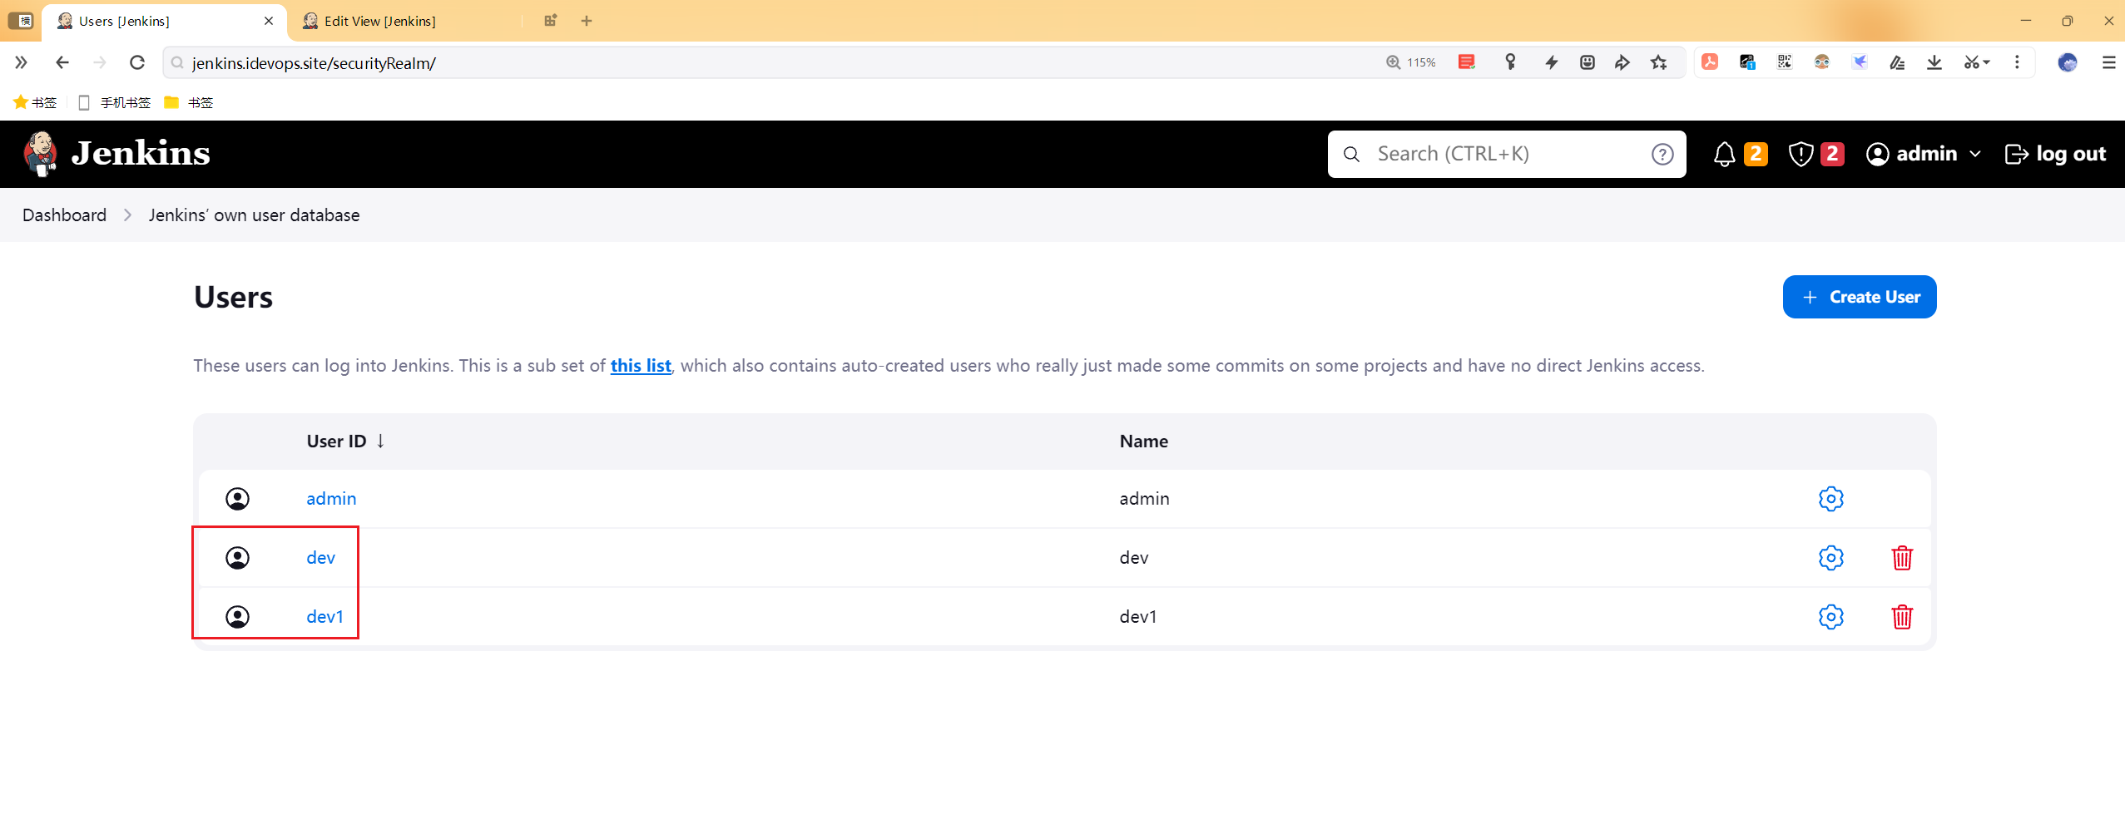Expand the double-chevron sidebar toggle
Viewport: 2125px width, 814px height.
click(21, 62)
